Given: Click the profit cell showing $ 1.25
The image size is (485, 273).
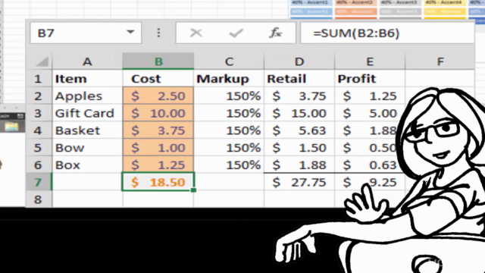Looking at the screenshot, I should (370, 96).
